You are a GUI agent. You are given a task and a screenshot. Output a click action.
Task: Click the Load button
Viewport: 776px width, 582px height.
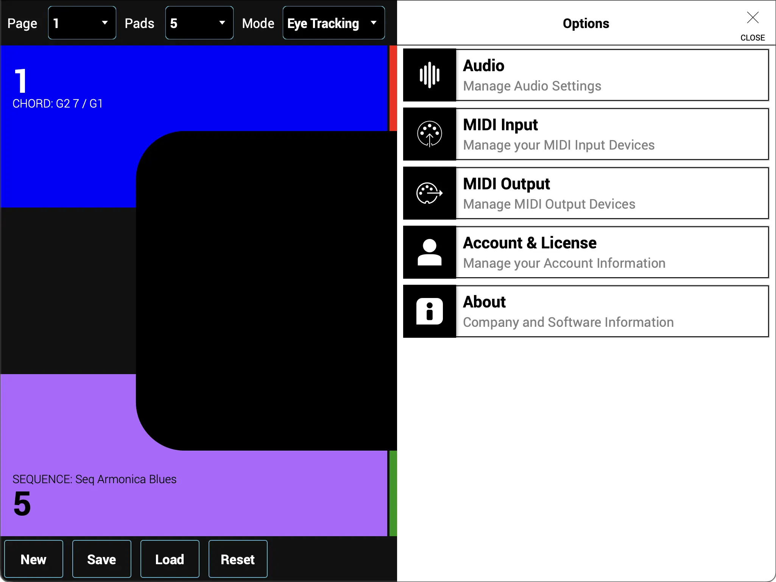pos(169,559)
